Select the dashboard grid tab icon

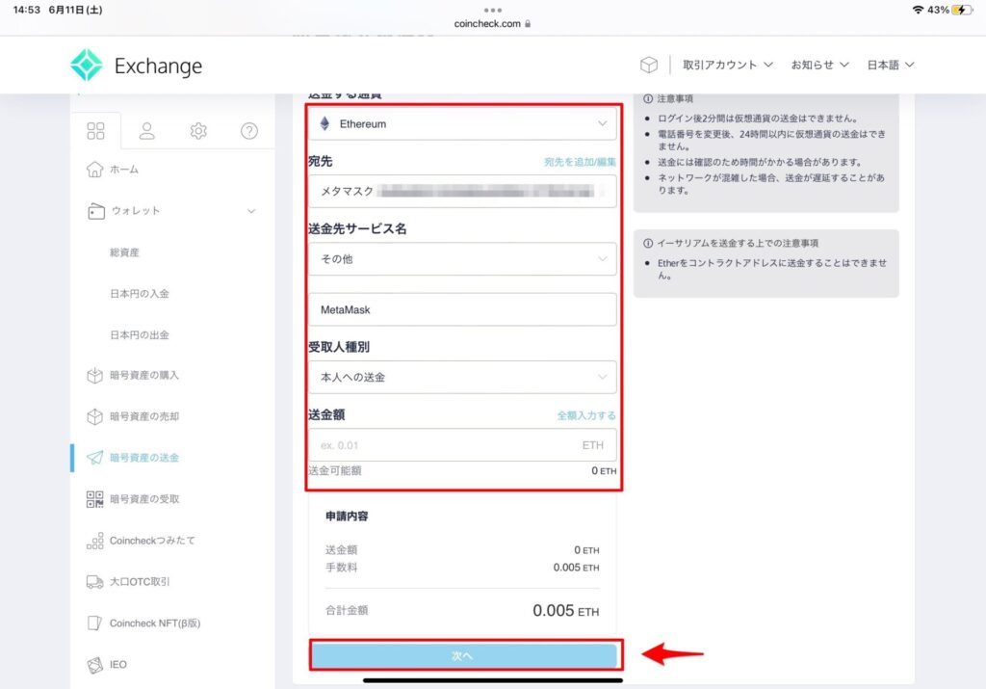[95, 131]
